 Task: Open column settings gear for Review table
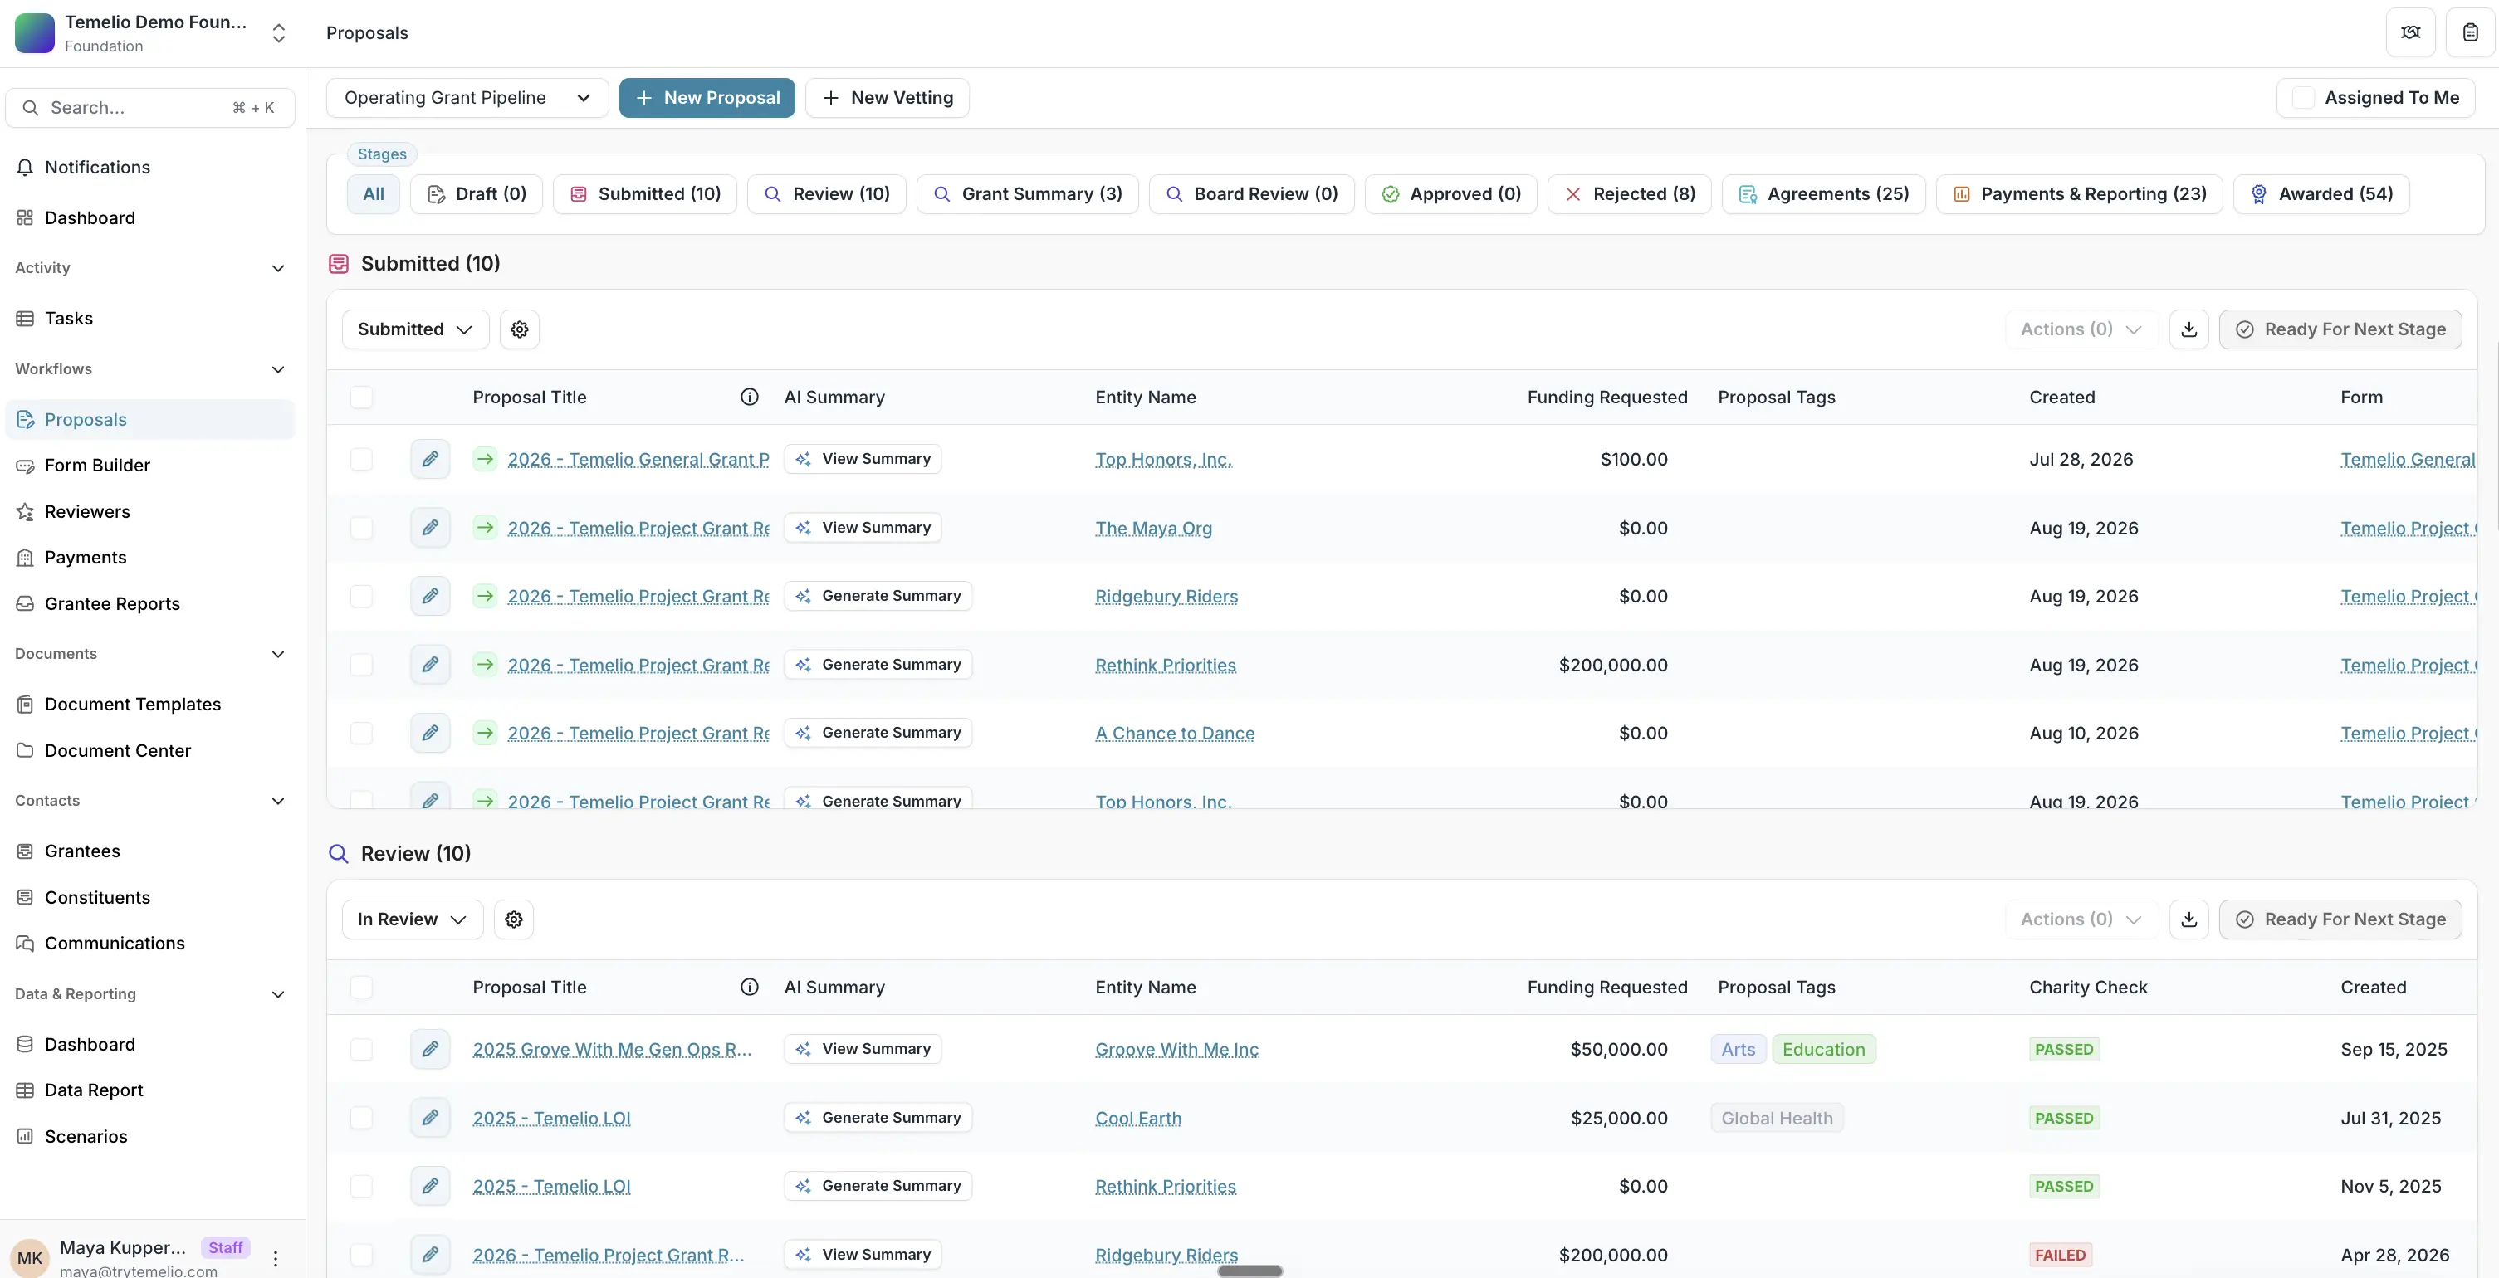tap(513, 919)
